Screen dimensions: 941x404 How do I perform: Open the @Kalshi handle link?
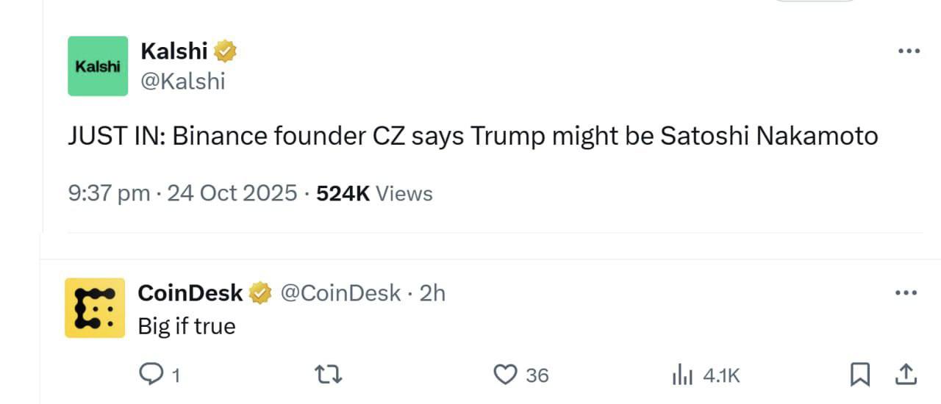pos(182,81)
